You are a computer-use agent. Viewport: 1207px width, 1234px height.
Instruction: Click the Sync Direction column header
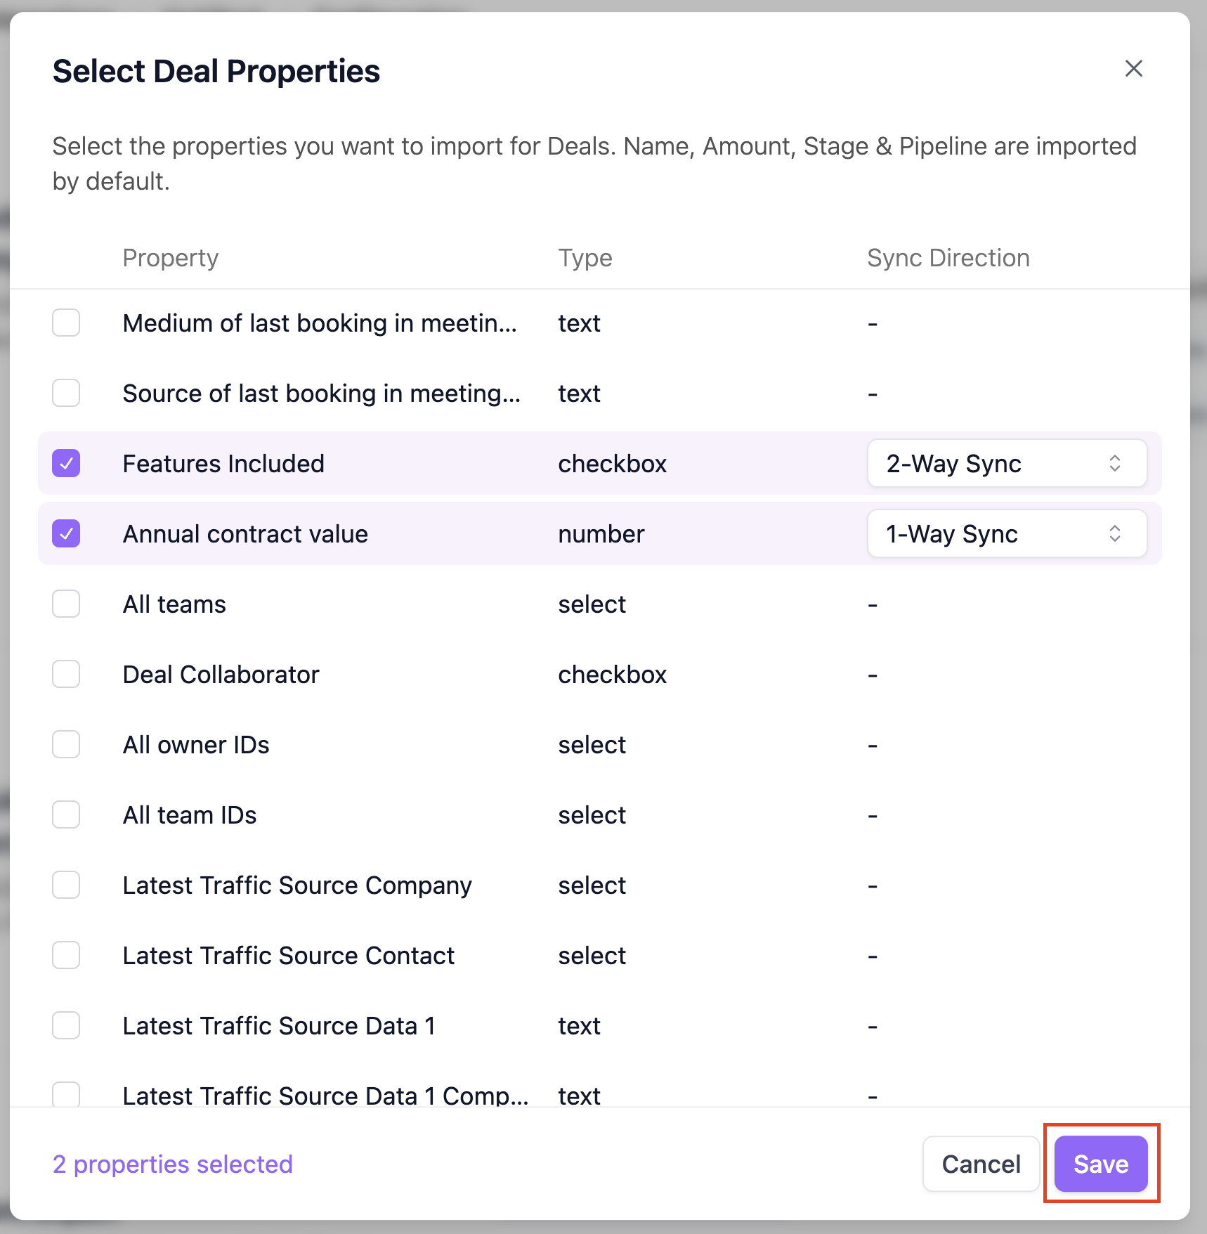(x=948, y=258)
